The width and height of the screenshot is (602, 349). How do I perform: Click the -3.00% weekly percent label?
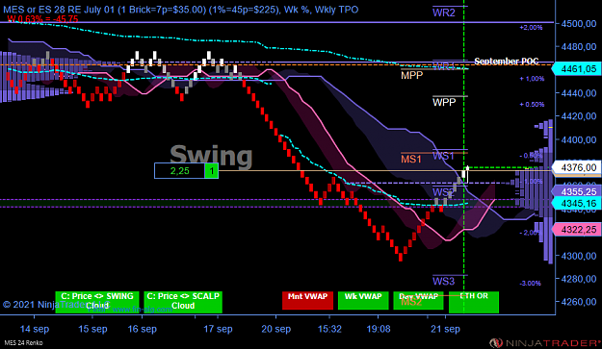(x=530, y=283)
